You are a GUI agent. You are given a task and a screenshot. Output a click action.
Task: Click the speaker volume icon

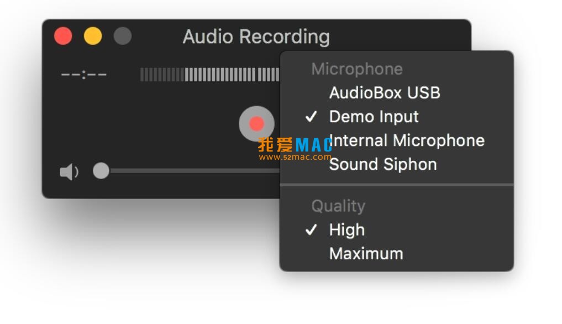(69, 172)
